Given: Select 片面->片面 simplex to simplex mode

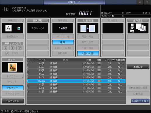Looking at the screenshot, I should tap(88, 53).
